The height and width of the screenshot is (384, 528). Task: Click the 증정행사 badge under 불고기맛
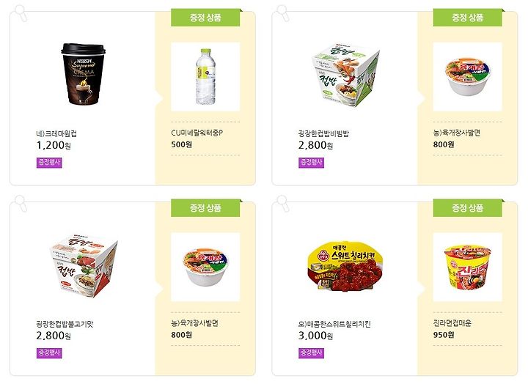[49, 353]
